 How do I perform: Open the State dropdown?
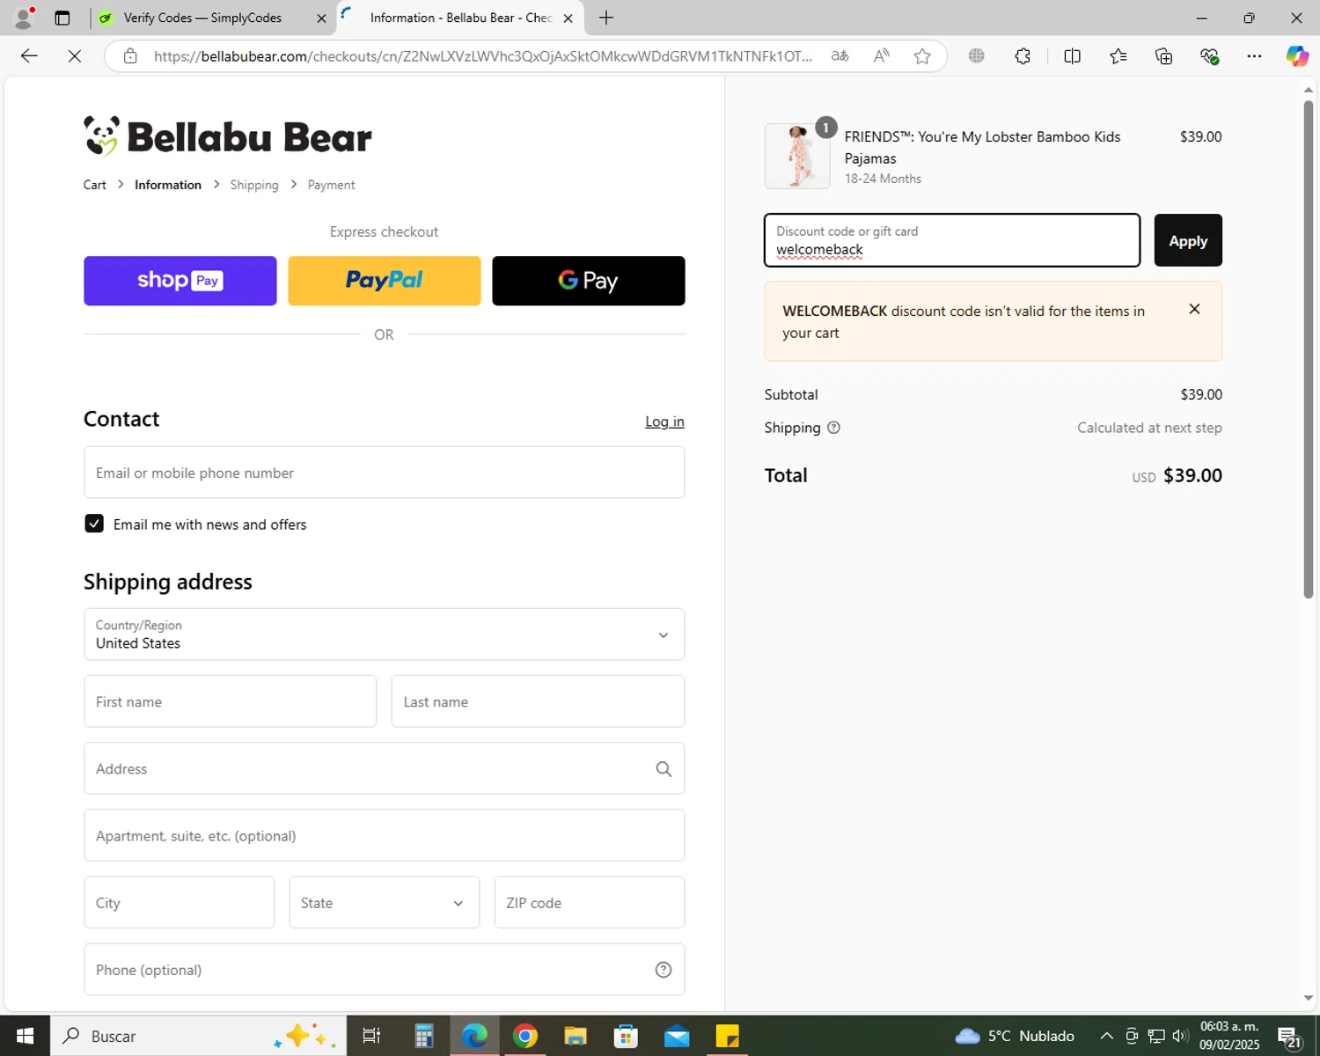[384, 902]
